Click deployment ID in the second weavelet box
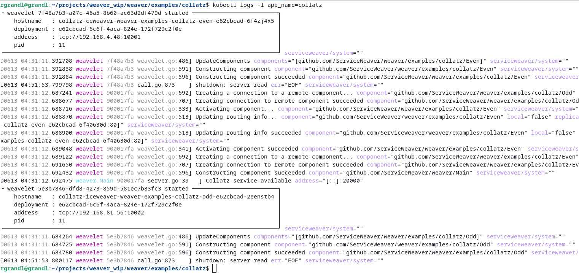This screenshot has width=579, height=273. pyautogui.click(x=120, y=205)
